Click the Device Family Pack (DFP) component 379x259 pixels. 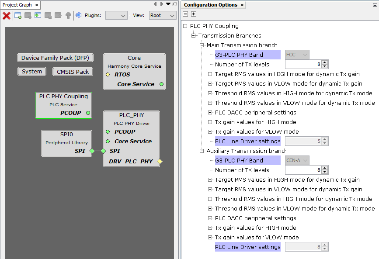click(x=55, y=58)
